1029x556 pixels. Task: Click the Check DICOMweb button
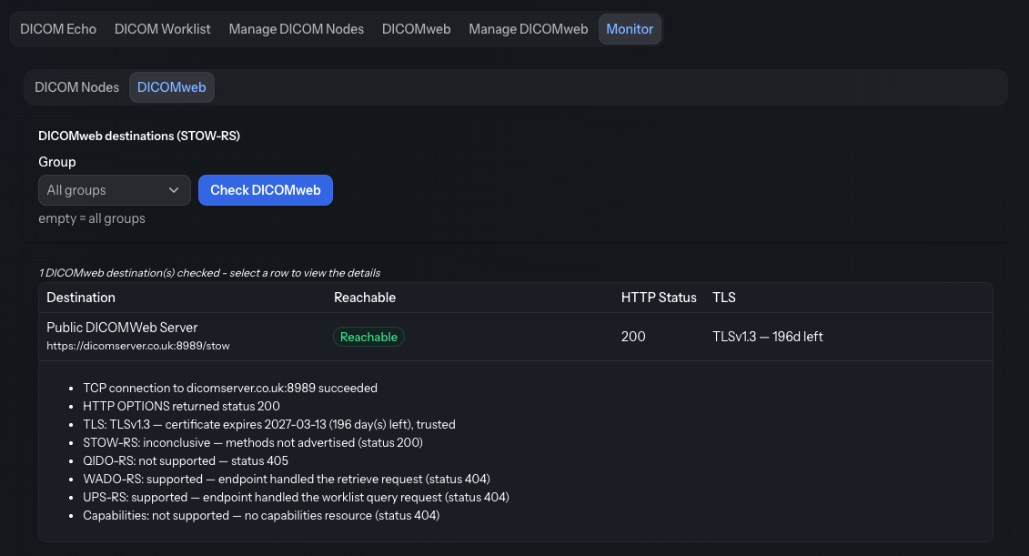tap(265, 189)
